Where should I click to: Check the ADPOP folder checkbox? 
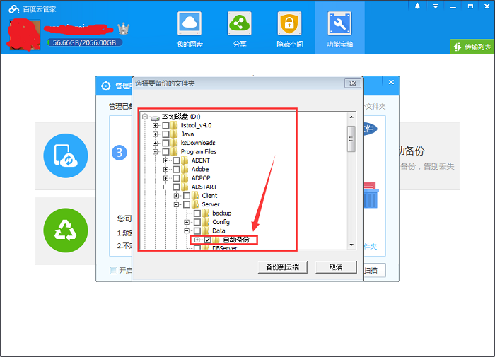click(176, 178)
